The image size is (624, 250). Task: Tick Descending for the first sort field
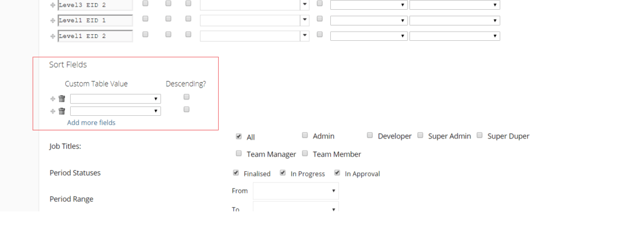(x=186, y=97)
